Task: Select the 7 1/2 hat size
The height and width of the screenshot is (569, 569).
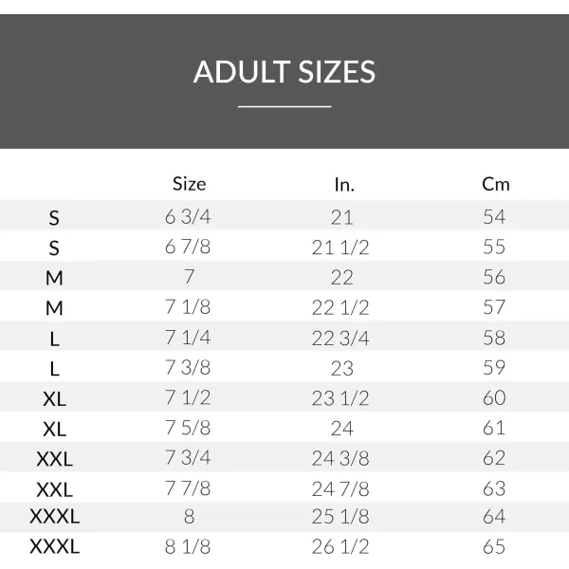Action: (x=188, y=397)
